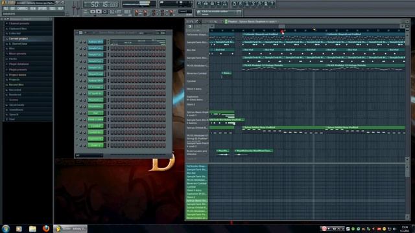Toggle the mute LED of the Cymbal channel
Viewport: 415px width, 233px height.
[x=77, y=126]
